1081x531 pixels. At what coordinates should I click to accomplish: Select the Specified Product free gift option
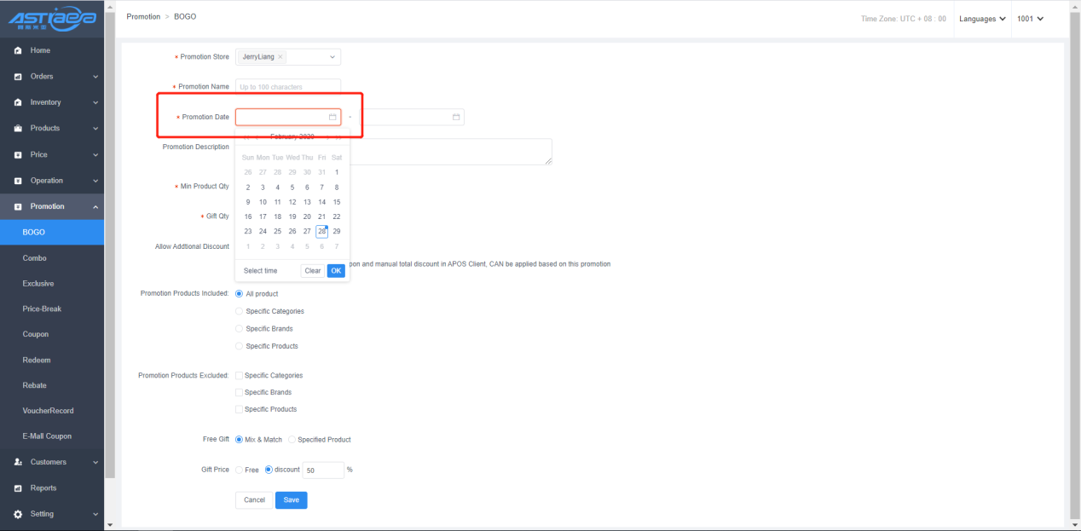[292, 440]
